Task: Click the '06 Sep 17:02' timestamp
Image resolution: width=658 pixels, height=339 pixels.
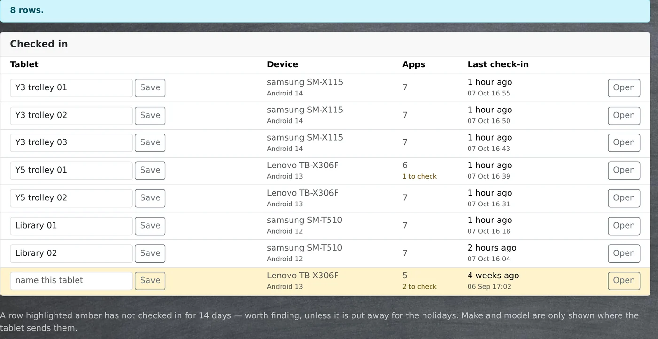Action: 489,287
